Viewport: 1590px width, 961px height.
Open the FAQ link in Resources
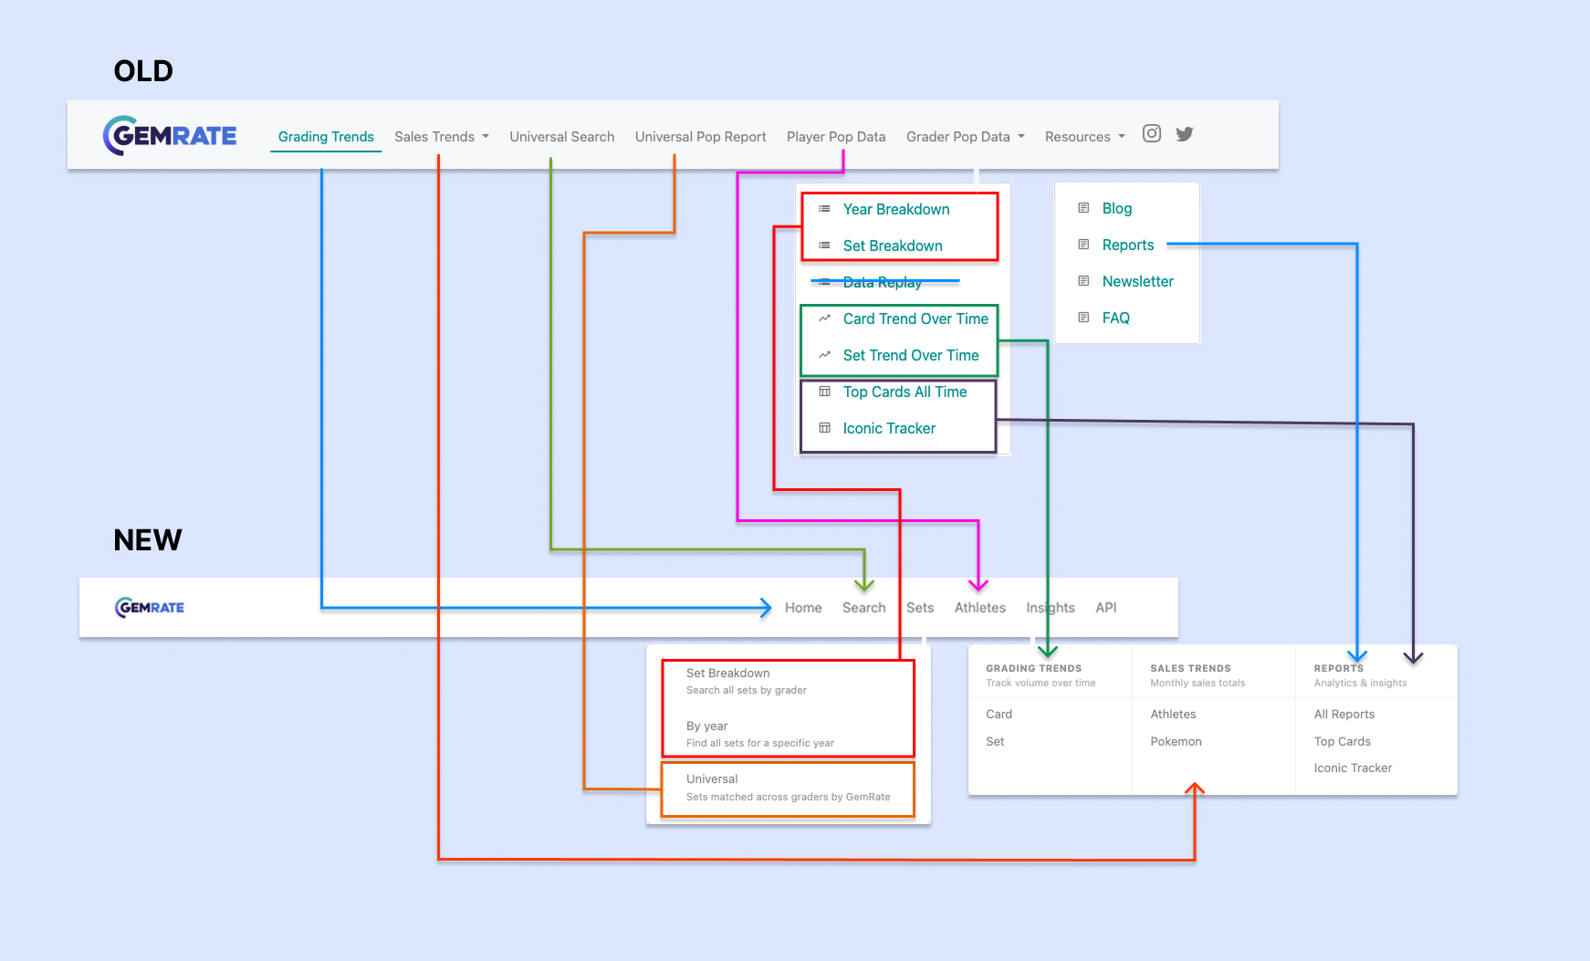tap(1115, 318)
